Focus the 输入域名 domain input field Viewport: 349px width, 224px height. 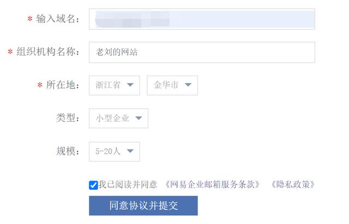coord(202,19)
